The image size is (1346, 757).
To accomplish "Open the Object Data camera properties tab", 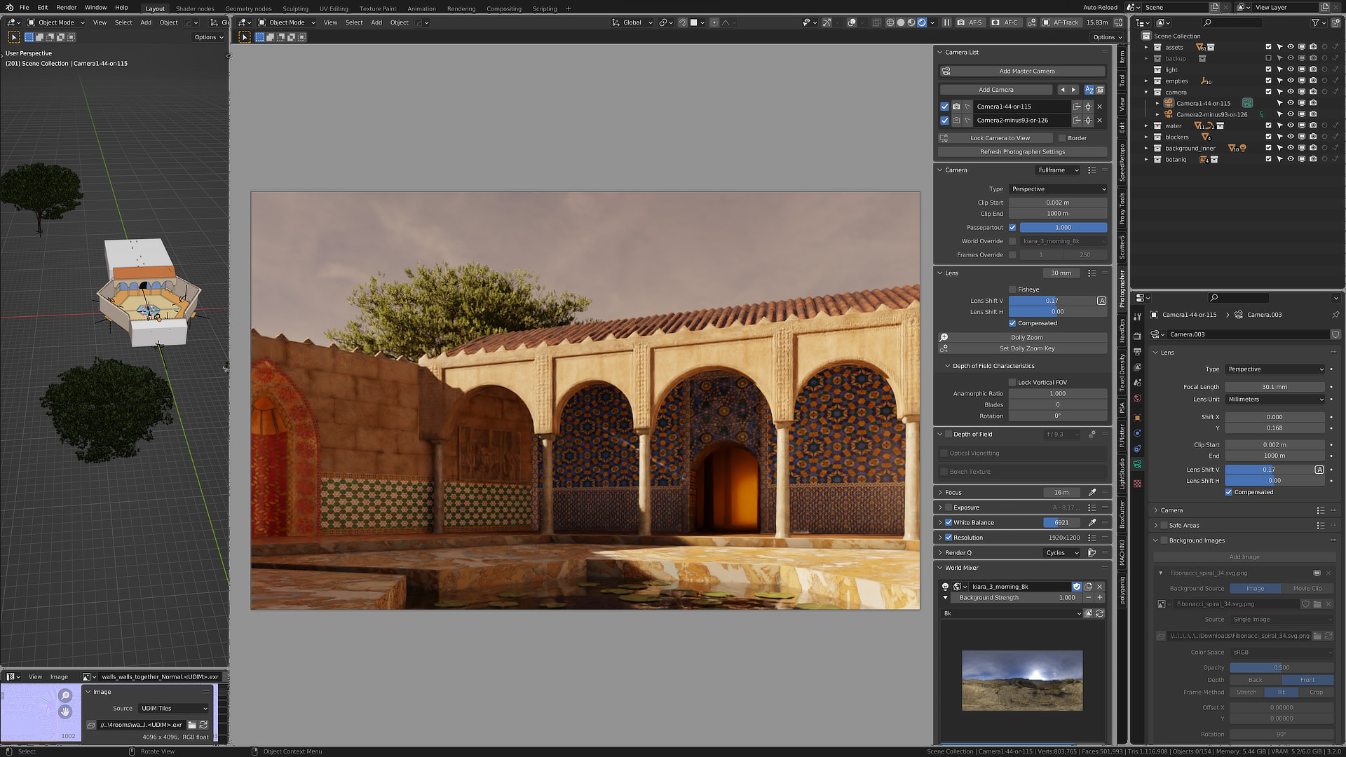I will click(1137, 465).
